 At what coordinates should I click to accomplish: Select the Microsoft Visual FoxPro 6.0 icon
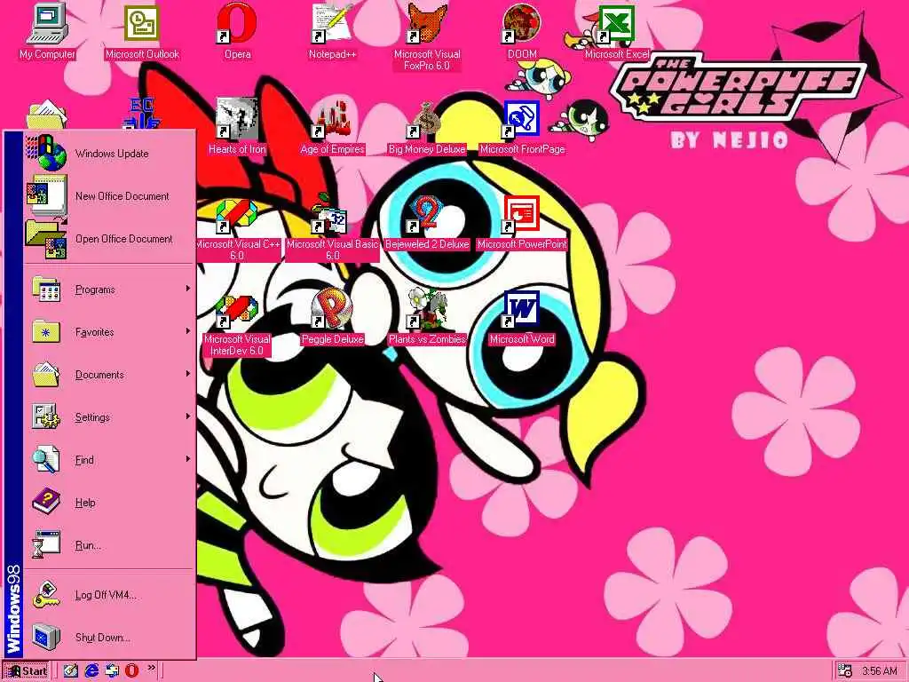pos(427,37)
